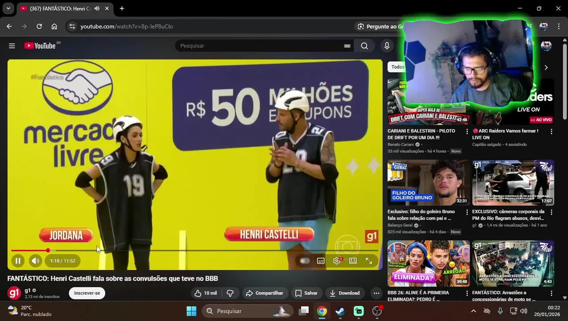Open options for the Arrastões video
This screenshot has height=321, width=568.
[552, 293]
